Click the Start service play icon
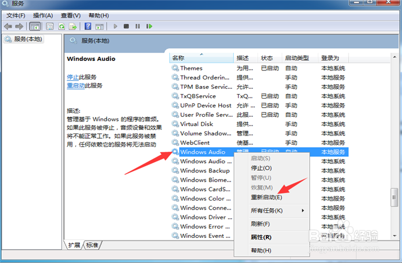Screen dimensions: 402x263 pos(115,26)
